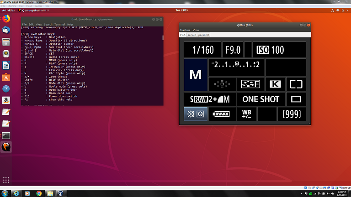
Task: Click the network icon in Ubuntu top bar
Action: 333,10
